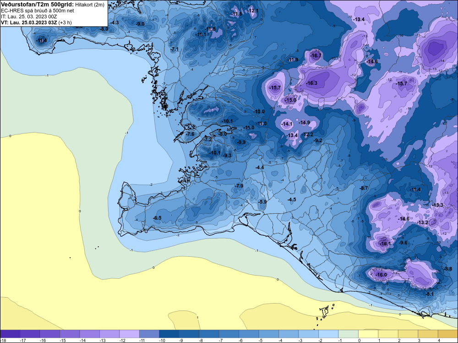
Task: Click the -14.9 temperature label
Action: [x=305, y=122]
